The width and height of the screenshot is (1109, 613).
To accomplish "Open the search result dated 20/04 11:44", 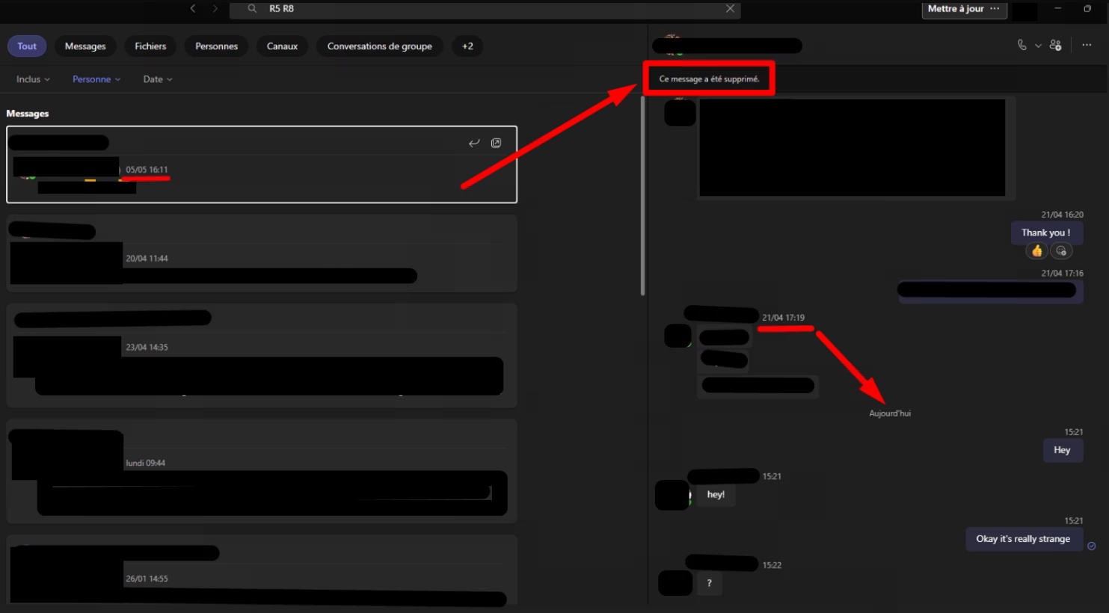I will pyautogui.click(x=262, y=253).
